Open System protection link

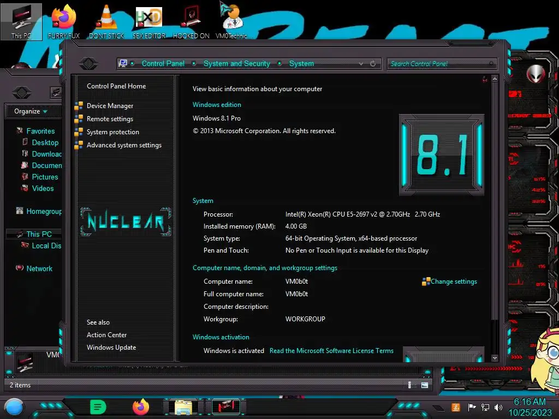tap(112, 132)
